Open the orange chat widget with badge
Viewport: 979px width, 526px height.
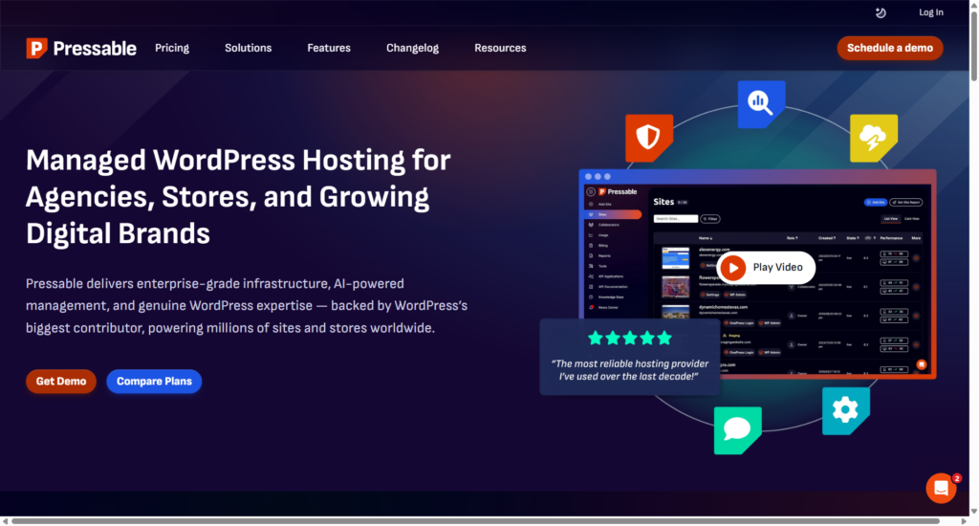942,488
